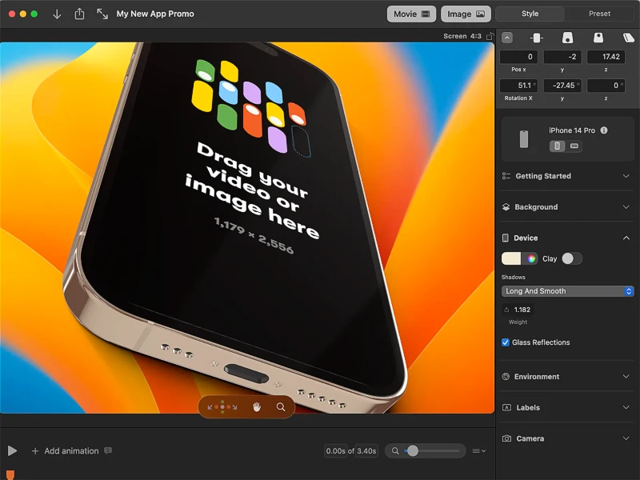Play the animation preview
Viewport: 640px width, 480px height.
12,451
